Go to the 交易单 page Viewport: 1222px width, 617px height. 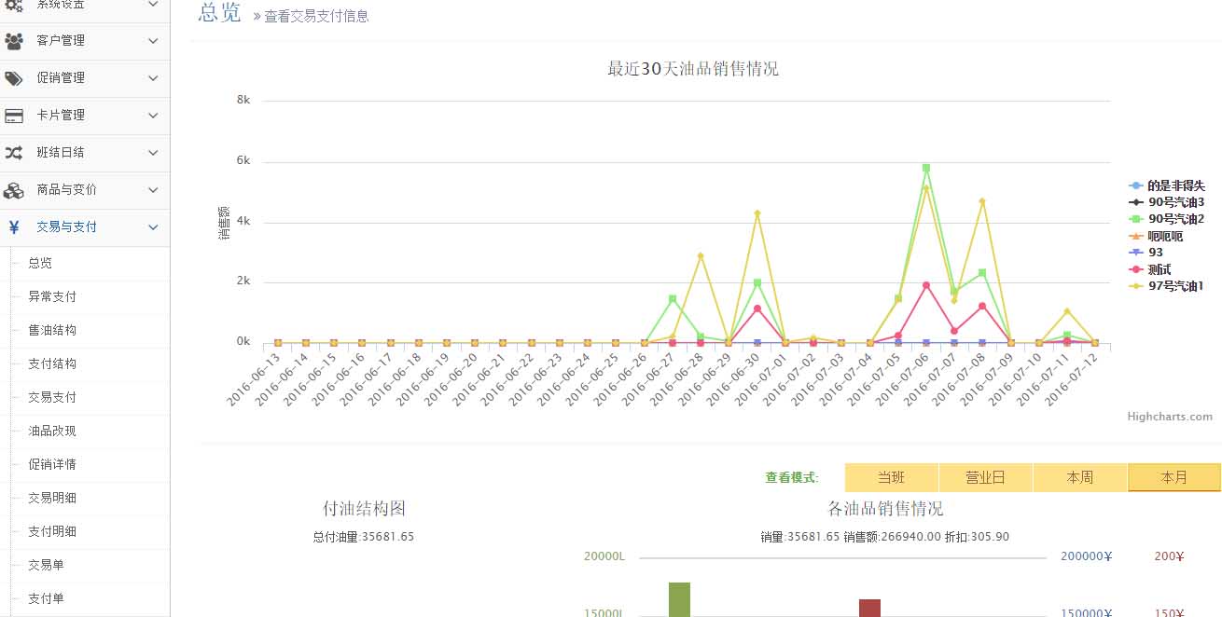click(x=46, y=566)
